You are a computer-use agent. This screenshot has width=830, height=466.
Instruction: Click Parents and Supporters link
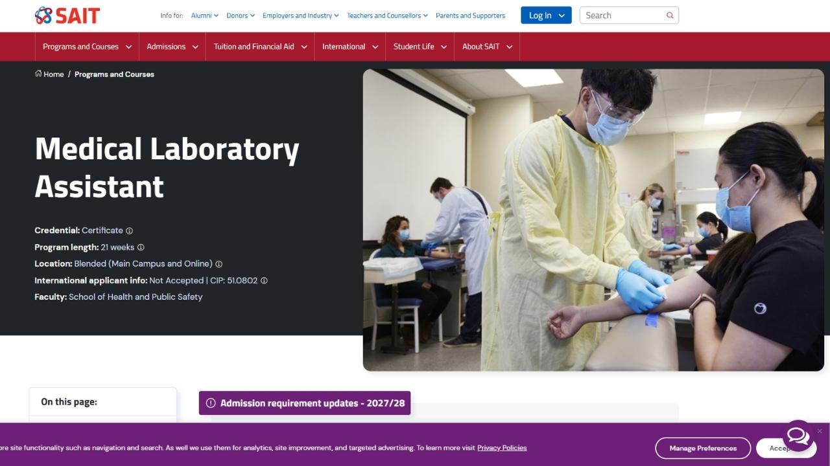coord(470,16)
